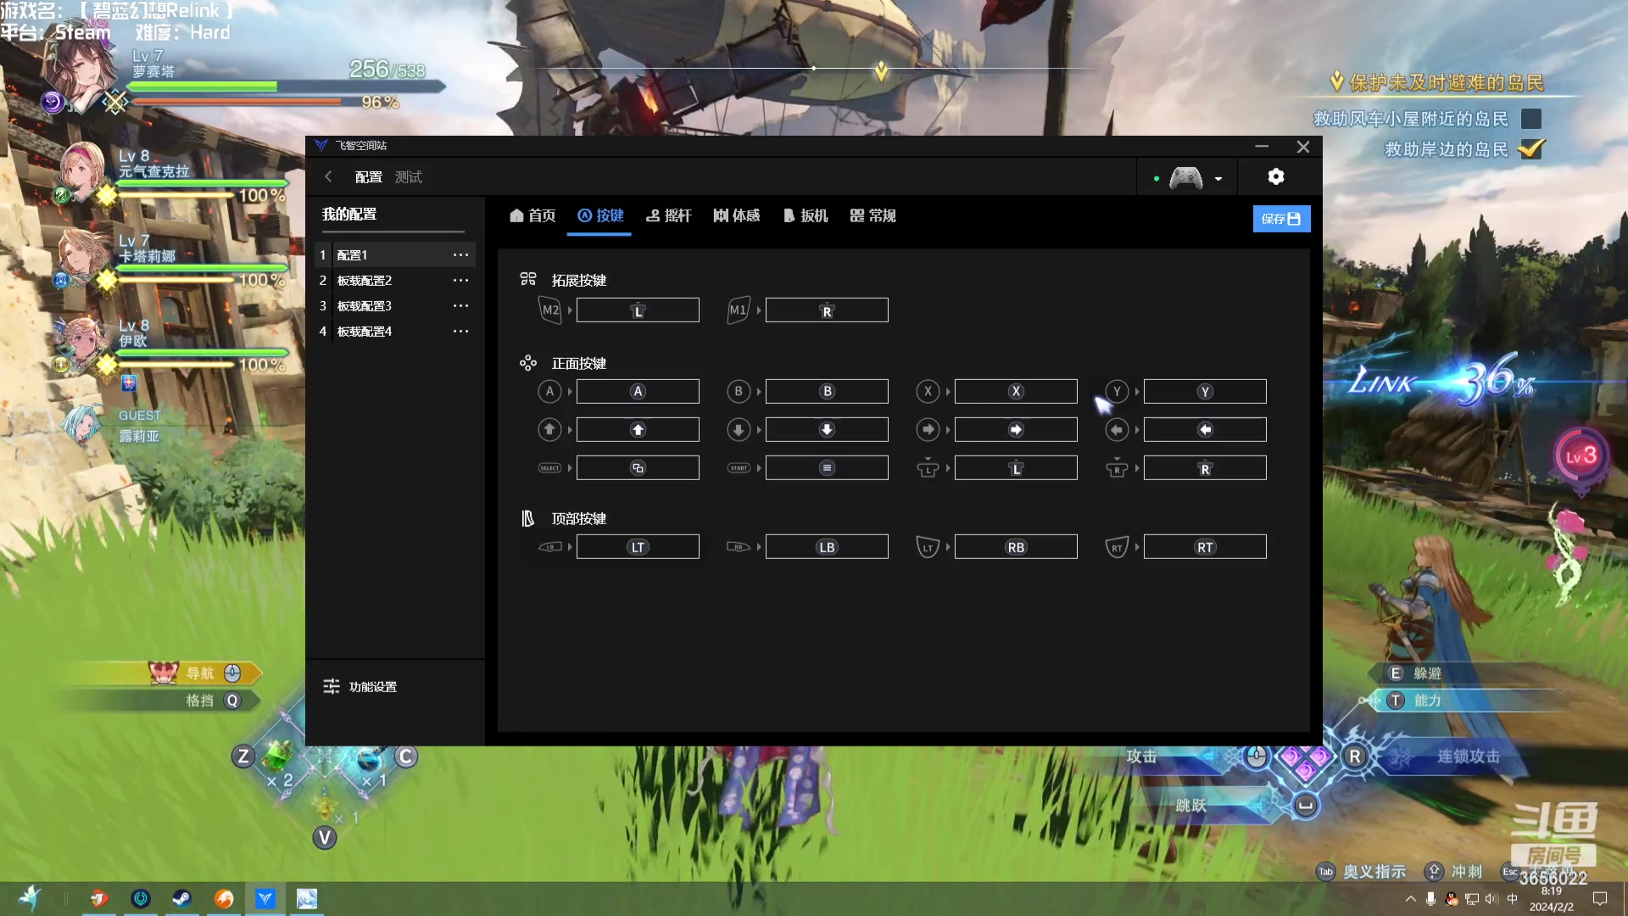Click the B face button icon
The width and height of the screenshot is (1628, 916).
click(x=739, y=391)
